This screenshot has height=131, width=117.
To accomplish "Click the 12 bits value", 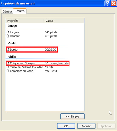I will 49,67.
